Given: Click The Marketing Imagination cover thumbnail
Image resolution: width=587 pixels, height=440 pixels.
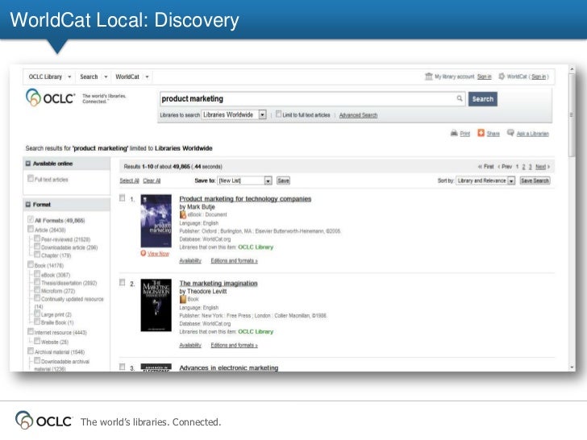Looking at the screenshot, I should (156, 305).
